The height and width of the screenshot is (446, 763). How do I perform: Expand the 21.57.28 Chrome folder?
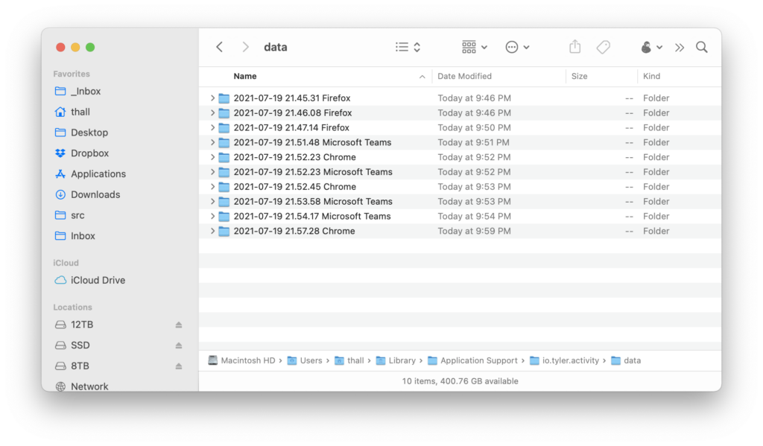pos(212,232)
